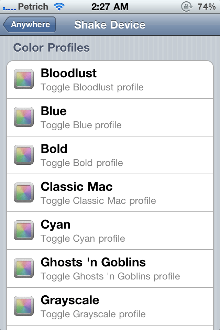
Task: Tap the Classic Mac profile icon
Action: click(24, 193)
